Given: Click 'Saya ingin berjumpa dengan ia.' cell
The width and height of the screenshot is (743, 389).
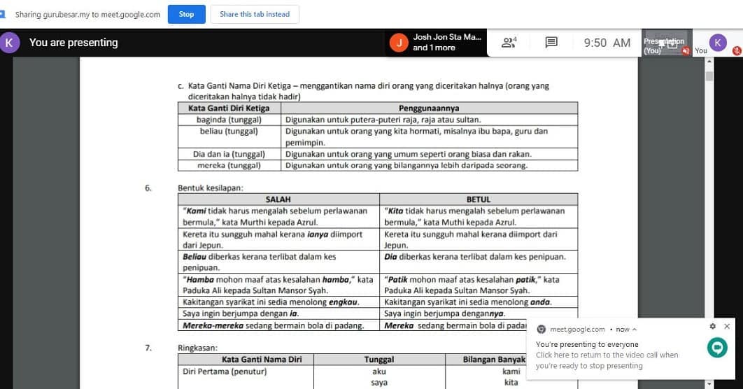Looking at the screenshot, I should tap(278, 313).
